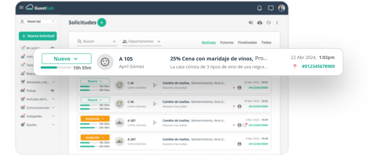Open the vertical three-dot options menu
Viewport: 376px width, 155px height.
[277, 23]
